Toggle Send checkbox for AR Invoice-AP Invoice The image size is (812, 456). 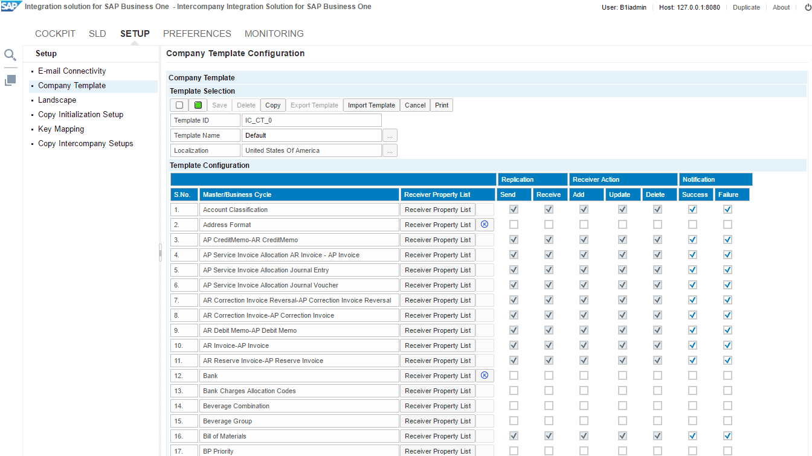pos(514,345)
